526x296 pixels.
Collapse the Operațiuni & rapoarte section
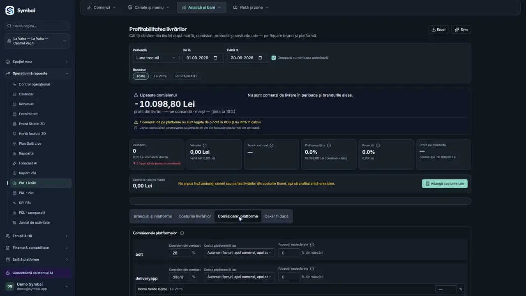[x=37, y=73]
